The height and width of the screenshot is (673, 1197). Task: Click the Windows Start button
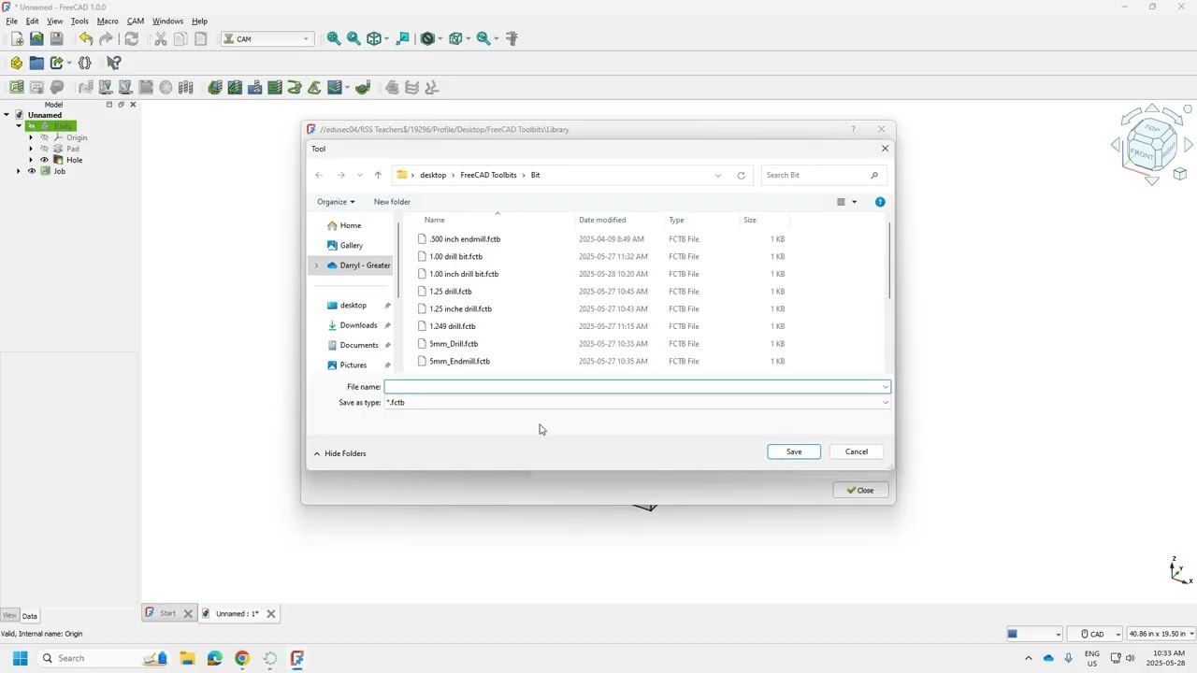(20, 658)
